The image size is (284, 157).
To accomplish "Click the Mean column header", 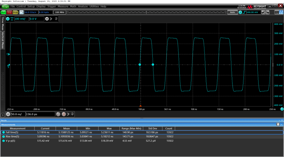I will click(66, 128).
